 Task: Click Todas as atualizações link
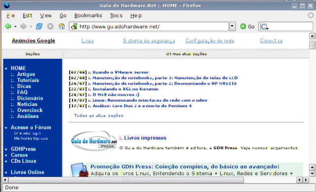[x=99, y=115]
